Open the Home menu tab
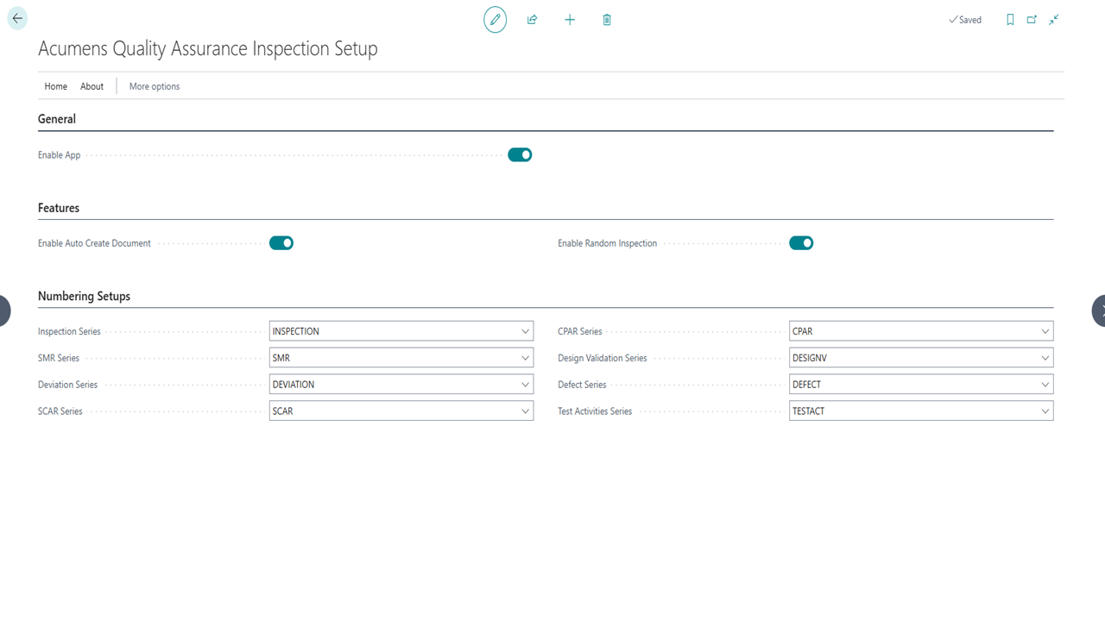Viewport: 1105px width, 621px height. 55,86
